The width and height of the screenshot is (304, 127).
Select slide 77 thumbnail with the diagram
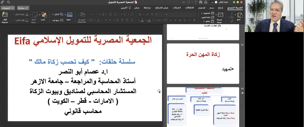pyautogui.click(x=203, y=107)
